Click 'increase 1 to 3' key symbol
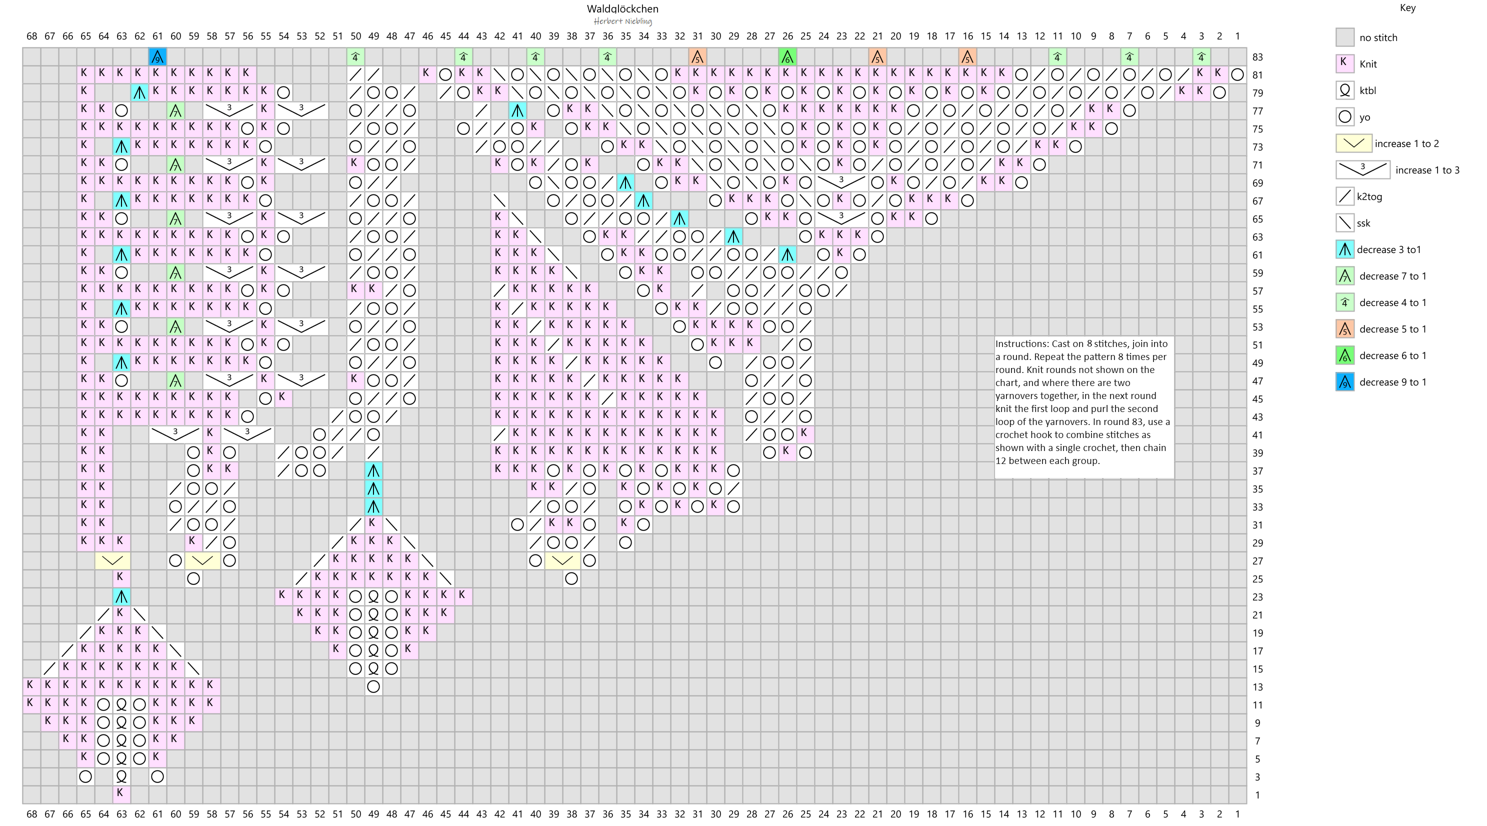Image resolution: width=1487 pixels, height=826 pixels. [1362, 169]
